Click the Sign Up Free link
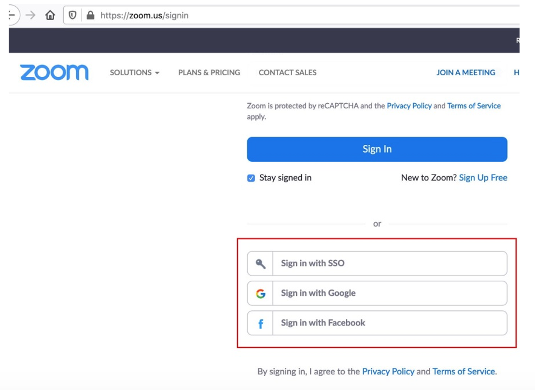 (x=483, y=178)
